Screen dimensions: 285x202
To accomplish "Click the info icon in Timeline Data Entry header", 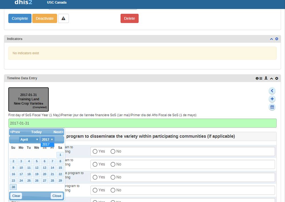I will point(257,78).
